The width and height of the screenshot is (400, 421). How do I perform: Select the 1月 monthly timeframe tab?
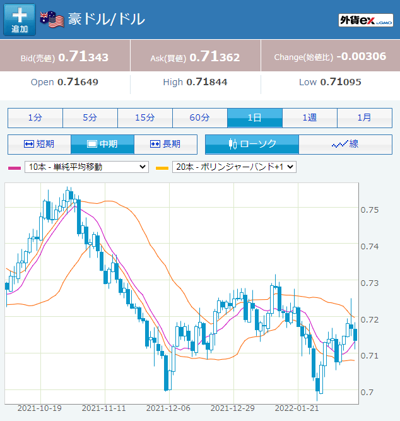tap(365, 118)
